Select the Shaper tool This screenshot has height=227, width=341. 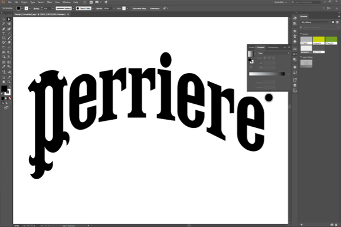[4, 42]
